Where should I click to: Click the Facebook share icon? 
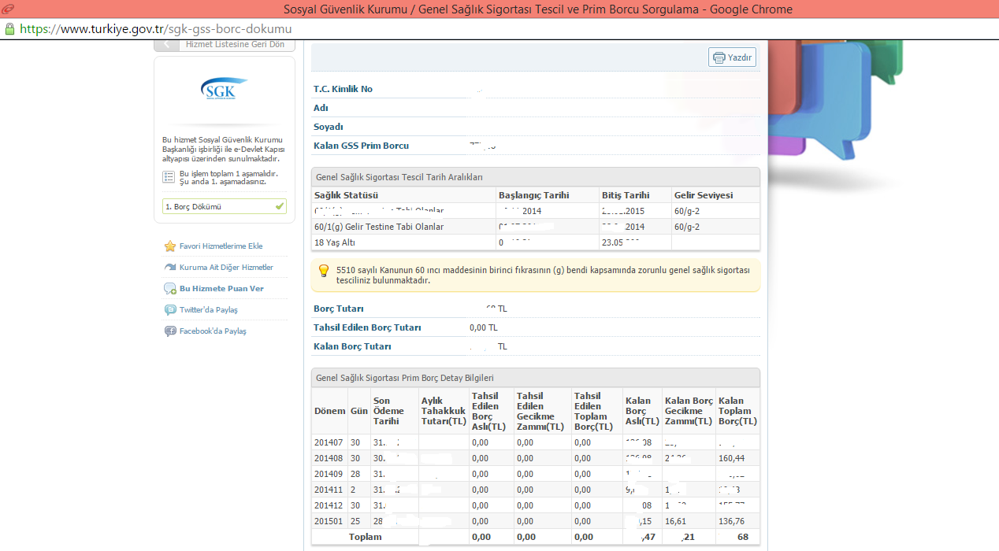[x=169, y=331]
